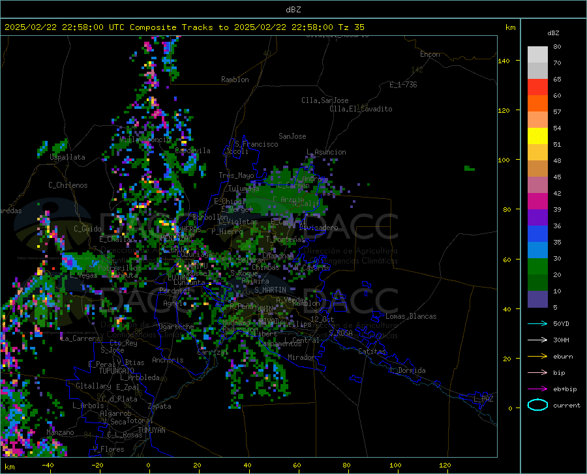This screenshot has width=587, height=474.
Task: Click the Clla.SanJose map label
Action: pyautogui.click(x=325, y=100)
